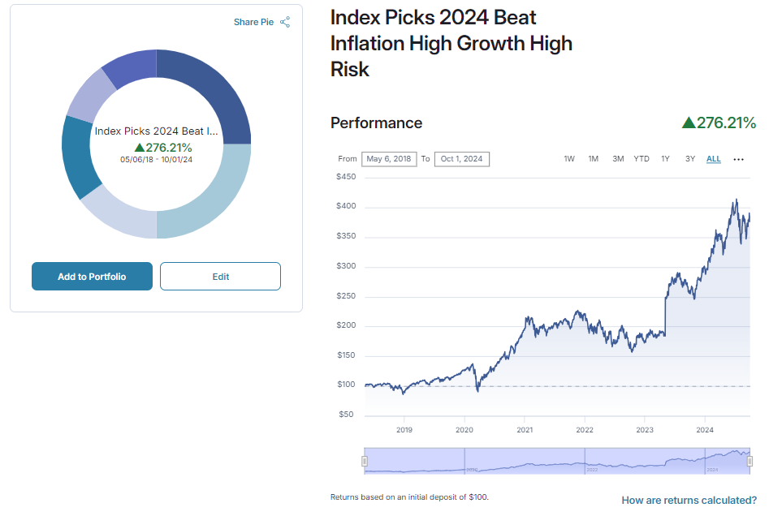
Task: Select the ALL time range
Action: pos(714,159)
